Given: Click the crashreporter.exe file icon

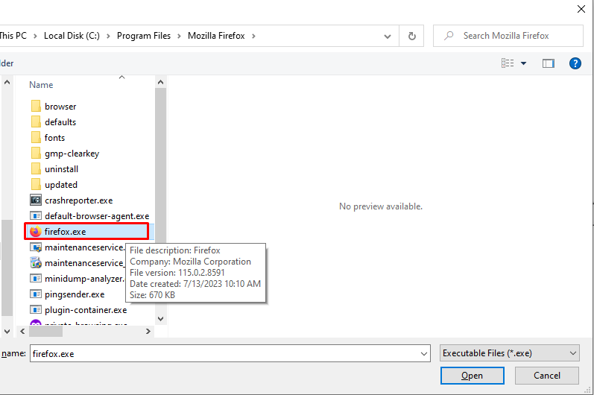Looking at the screenshot, I should click(36, 200).
